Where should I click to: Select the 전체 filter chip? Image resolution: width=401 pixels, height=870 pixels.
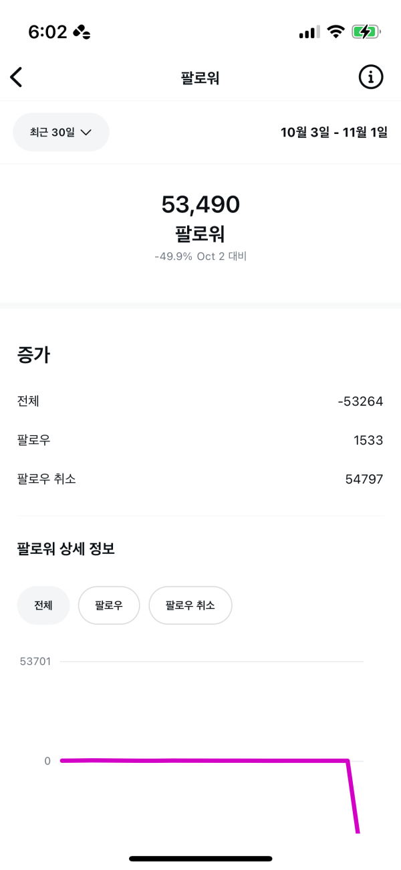click(x=43, y=605)
